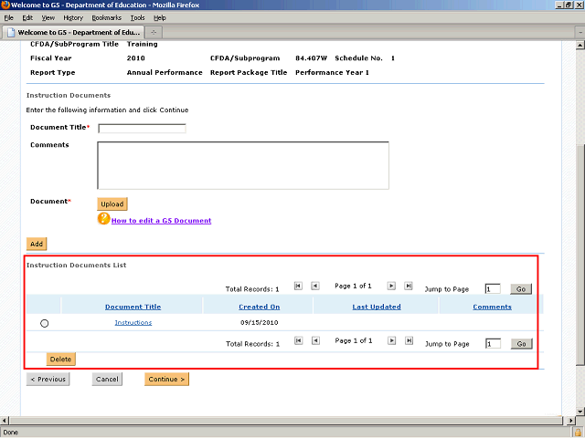Open the Edit menu
This screenshot has height=438, width=585.
point(27,18)
